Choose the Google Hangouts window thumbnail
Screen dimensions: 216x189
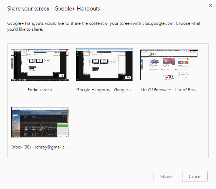click(x=104, y=65)
